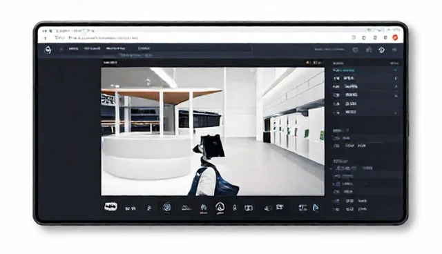
Task: Click the split-screen rectangle icon in the bottom toolbar
Action: [x=249, y=208]
